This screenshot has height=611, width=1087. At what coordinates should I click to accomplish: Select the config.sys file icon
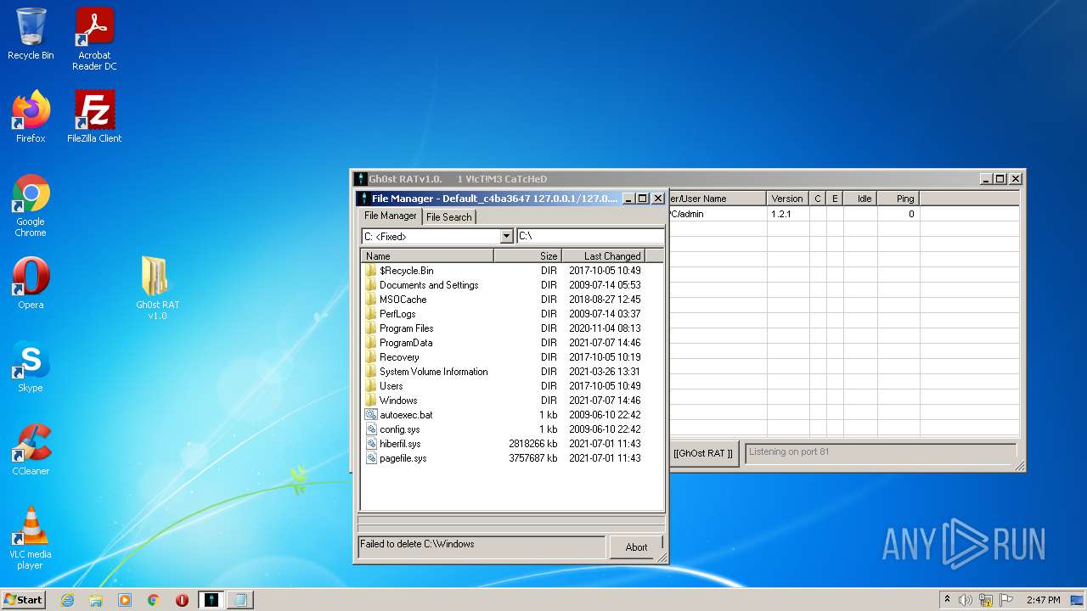(371, 429)
